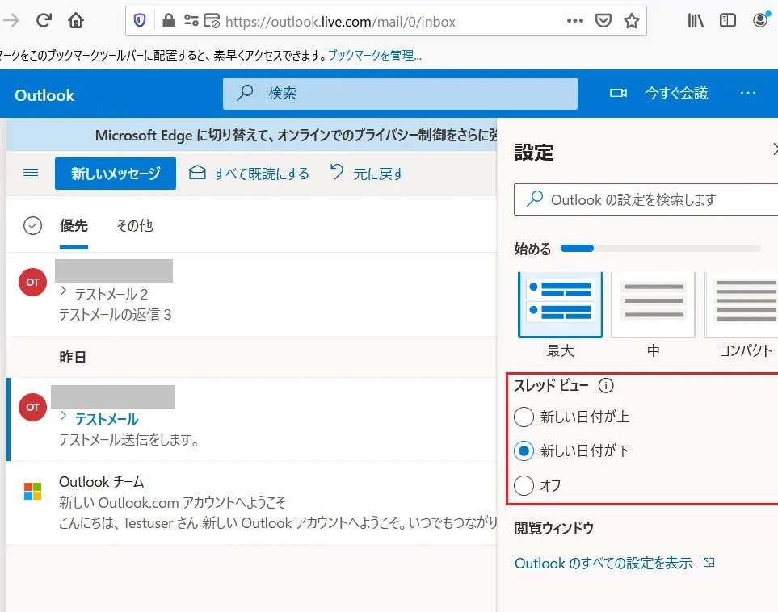Viewport: 778px width, 612px height.
Task: Click the Meet Now video camera icon
Action: tap(618, 94)
